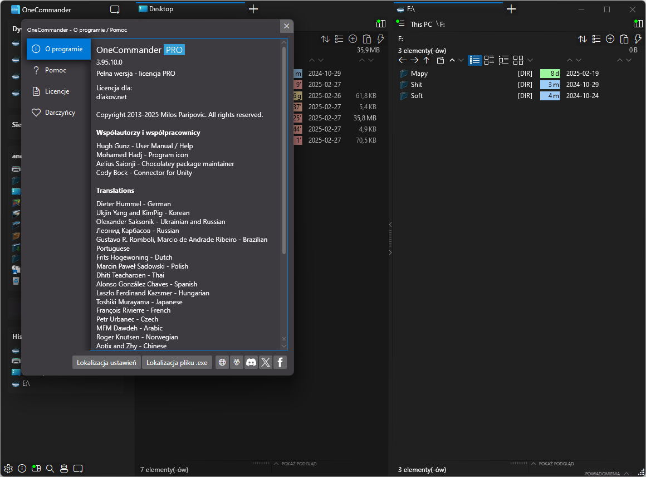
Task: Add a new tab next to the F:\ tab
Action: [x=511, y=9]
